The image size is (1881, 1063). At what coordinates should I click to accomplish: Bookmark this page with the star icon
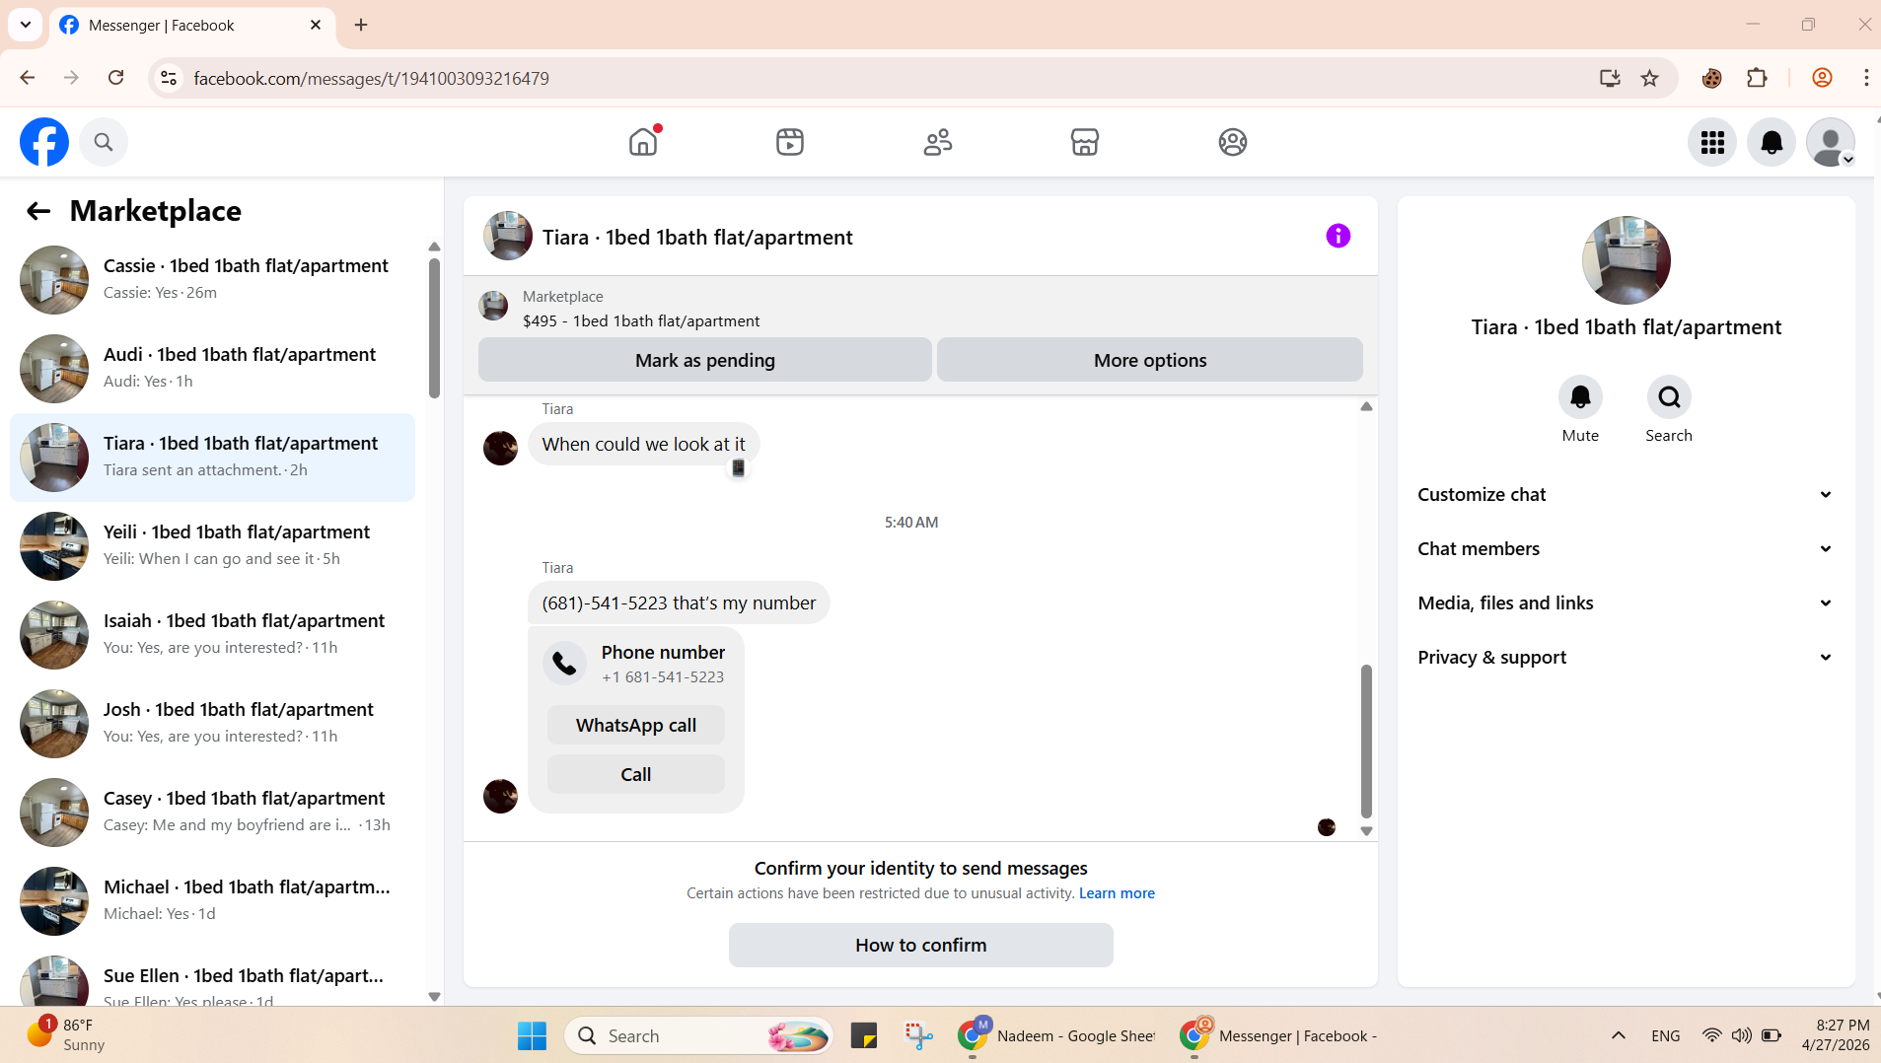tap(1650, 79)
